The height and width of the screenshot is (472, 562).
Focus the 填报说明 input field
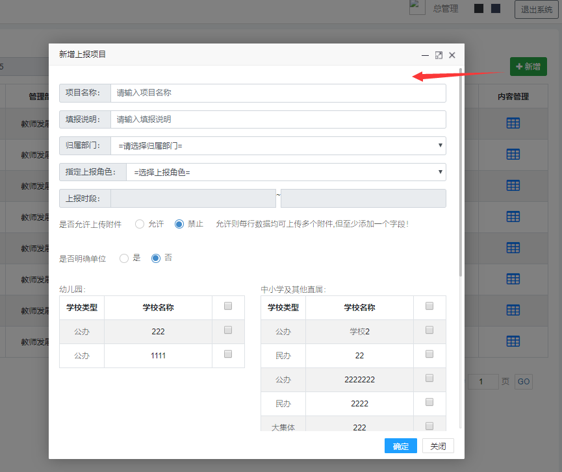[x=278, y=119]
